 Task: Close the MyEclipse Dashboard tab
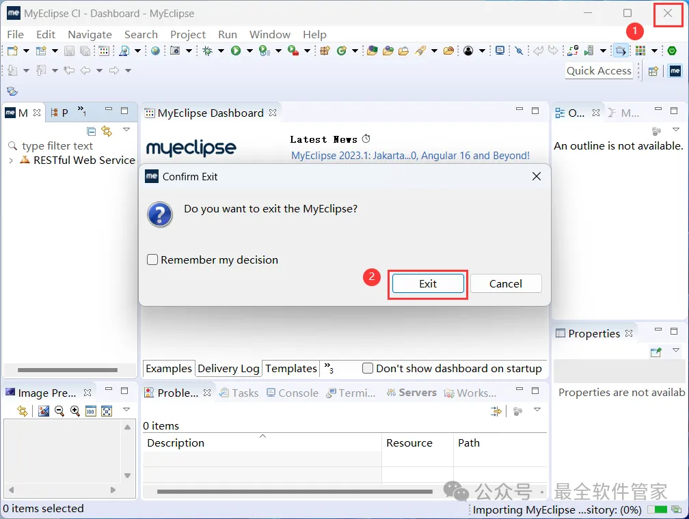pyautogui.click(x=273, y=113)
